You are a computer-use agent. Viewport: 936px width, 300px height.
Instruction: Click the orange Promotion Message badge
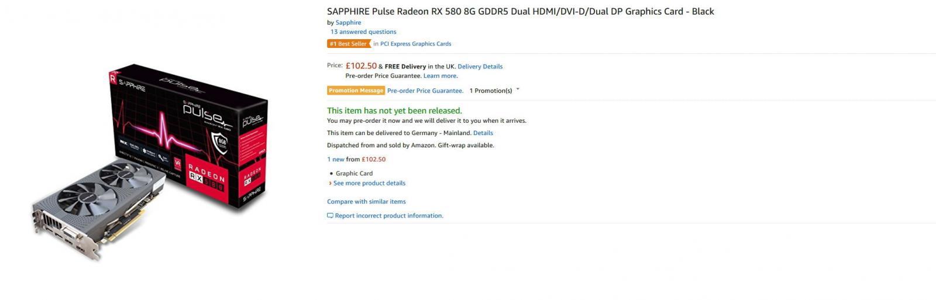356,91
